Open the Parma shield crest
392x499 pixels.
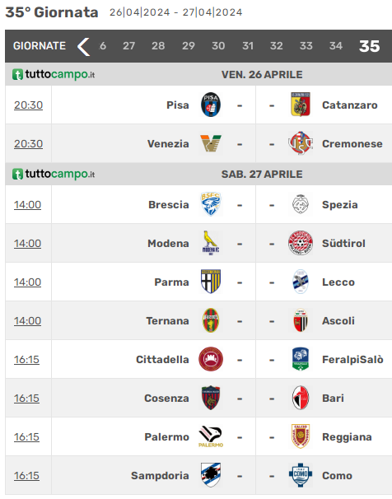(211, 282)
